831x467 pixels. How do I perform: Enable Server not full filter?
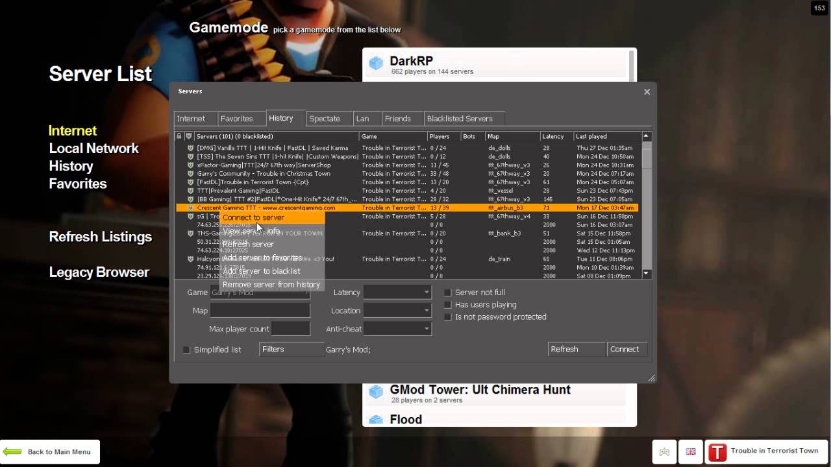point(447,293)
